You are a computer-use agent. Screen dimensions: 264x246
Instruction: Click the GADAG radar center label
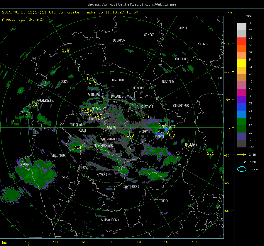coord(111,128)
